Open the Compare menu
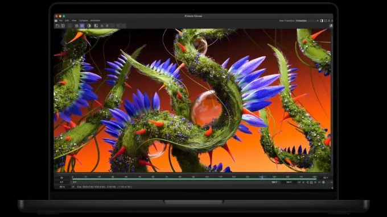387x217 pixels. click(x=84, y=20)
